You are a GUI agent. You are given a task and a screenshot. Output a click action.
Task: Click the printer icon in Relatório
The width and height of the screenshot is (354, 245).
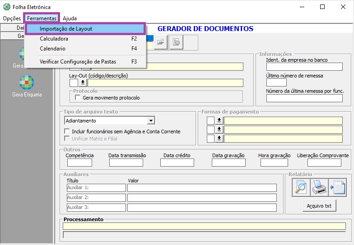coord(319,187)
